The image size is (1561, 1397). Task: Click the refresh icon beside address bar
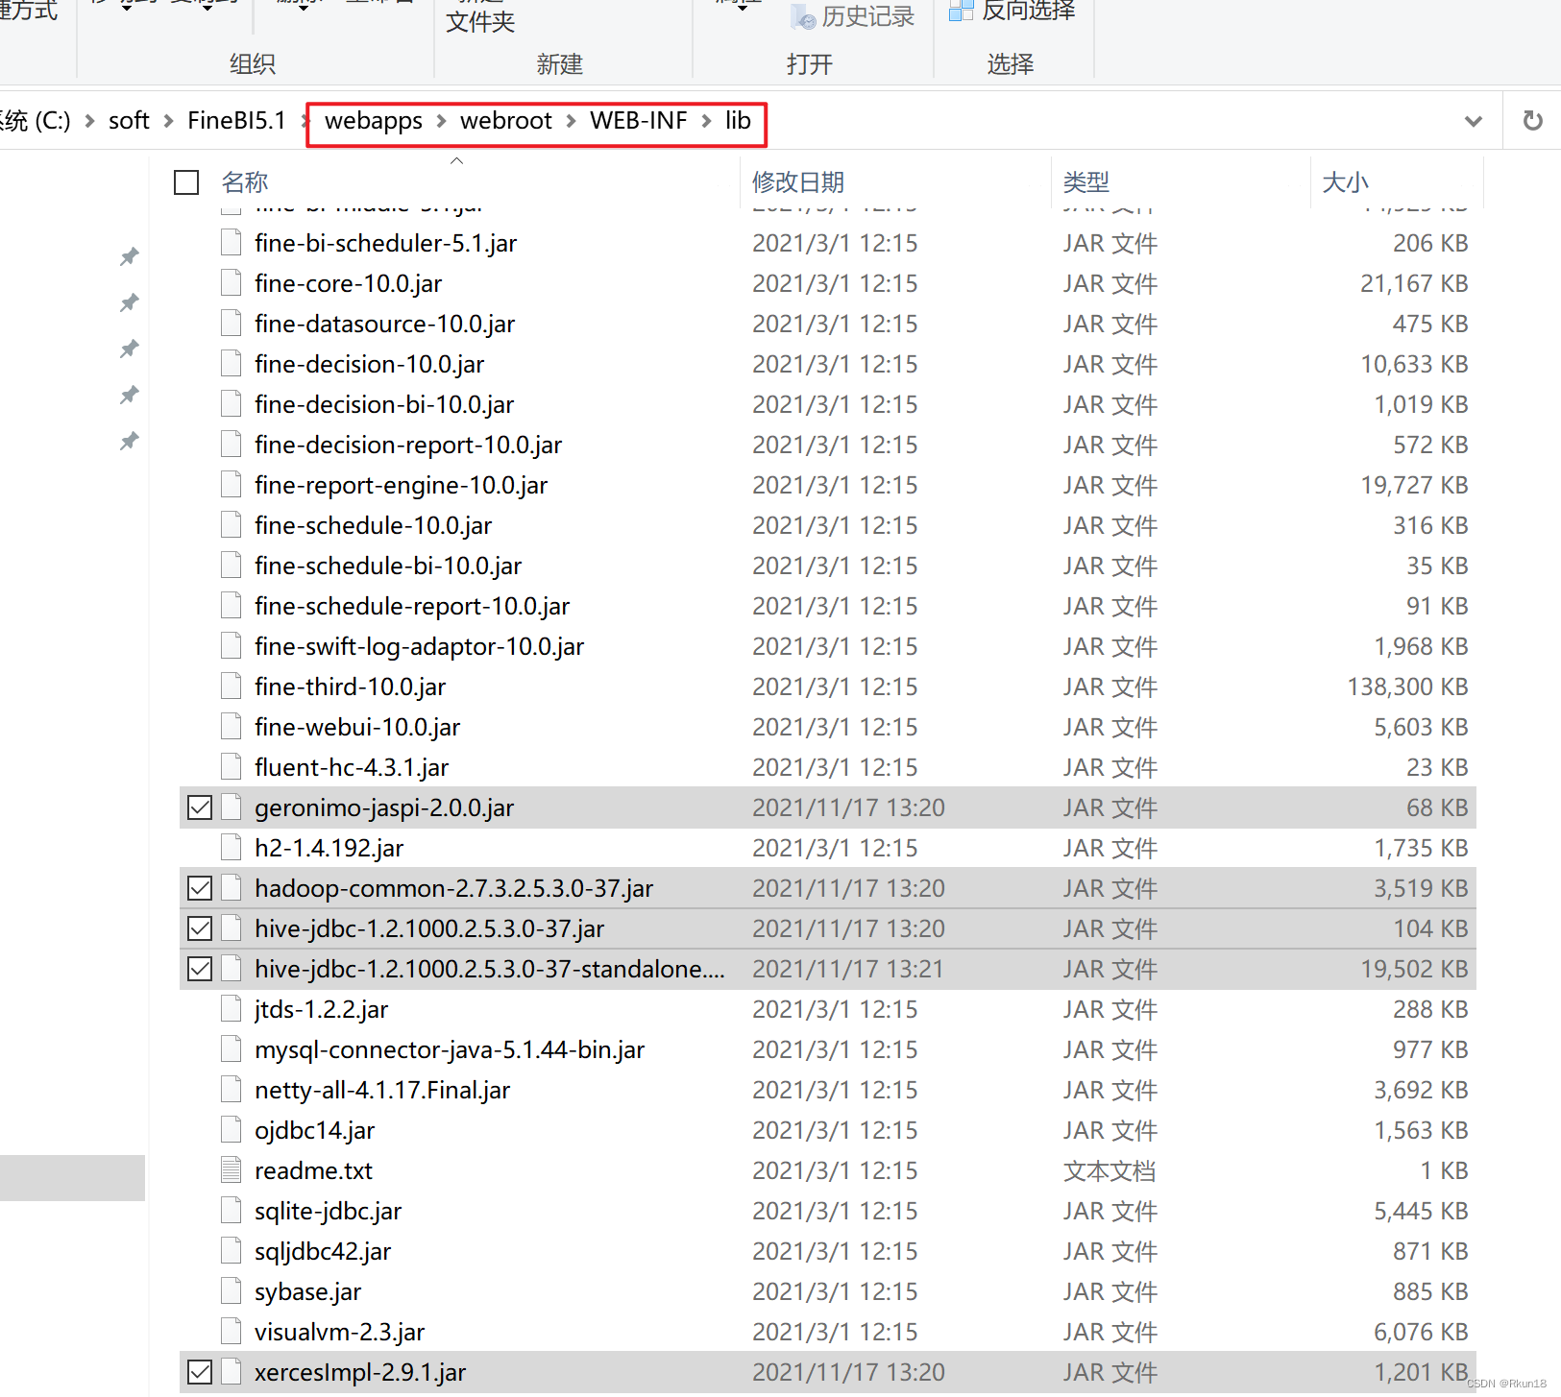1532,121
